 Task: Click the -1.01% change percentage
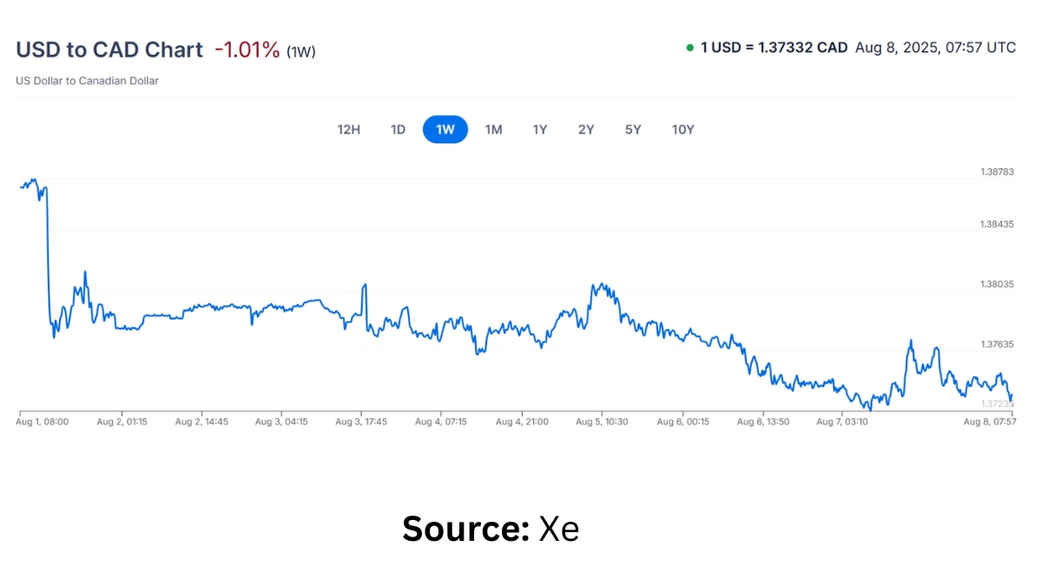click(x=247, y=49)
